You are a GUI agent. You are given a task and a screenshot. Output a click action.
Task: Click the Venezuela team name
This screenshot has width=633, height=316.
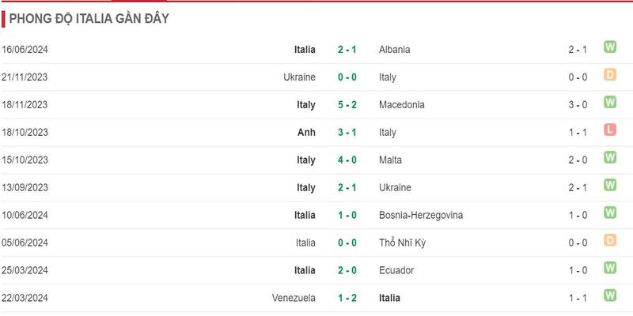tap(294, 299)
